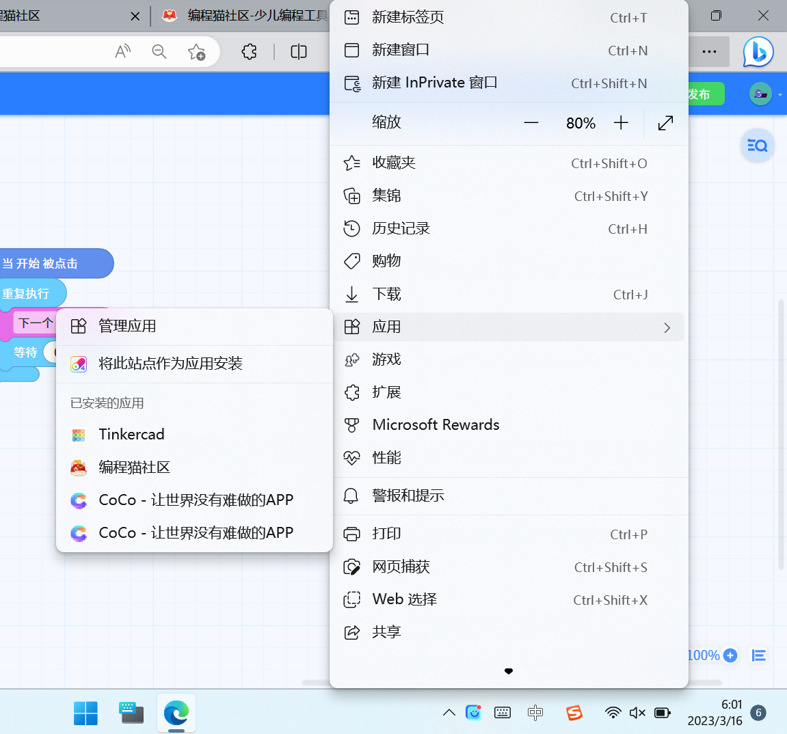
Task: Select the 当 开始 被点击 block
Action: tap(55, 263)
